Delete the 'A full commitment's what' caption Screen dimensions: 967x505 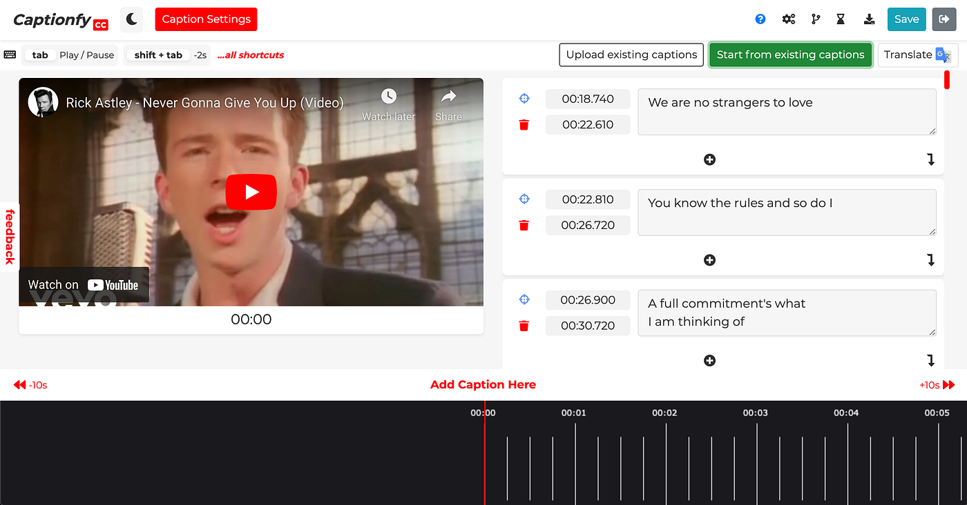point(524,326)
